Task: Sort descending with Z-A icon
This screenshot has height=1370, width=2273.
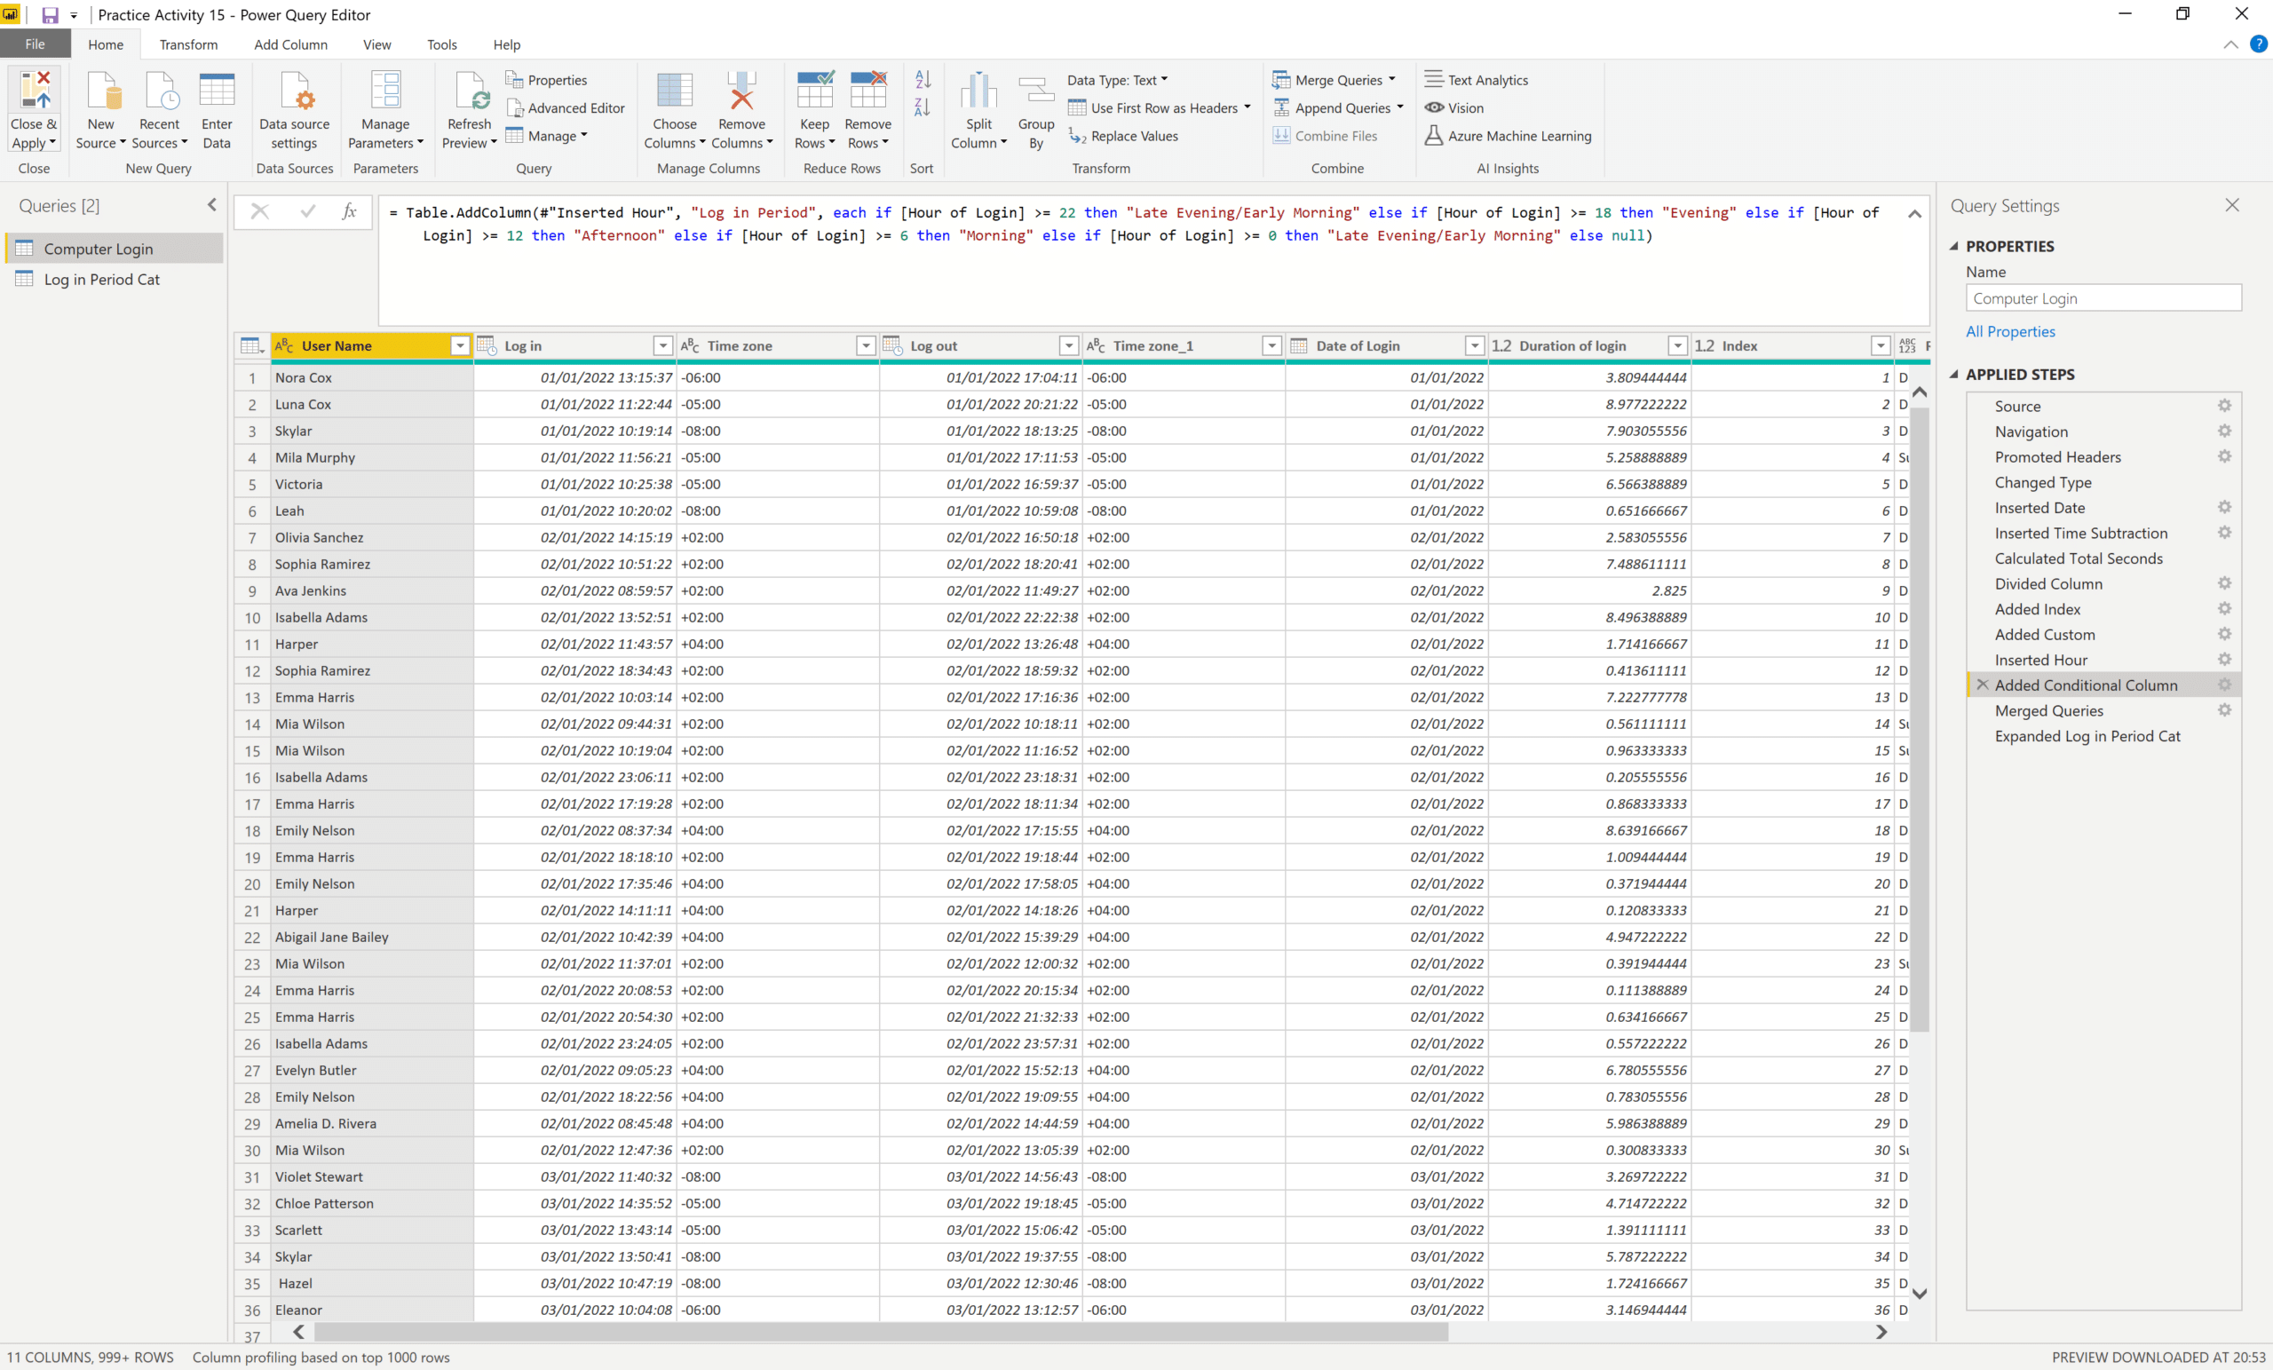Action: 923,107
